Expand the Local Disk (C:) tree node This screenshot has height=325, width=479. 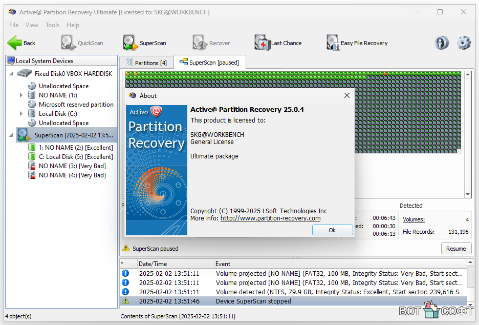[x=21, y=113]
